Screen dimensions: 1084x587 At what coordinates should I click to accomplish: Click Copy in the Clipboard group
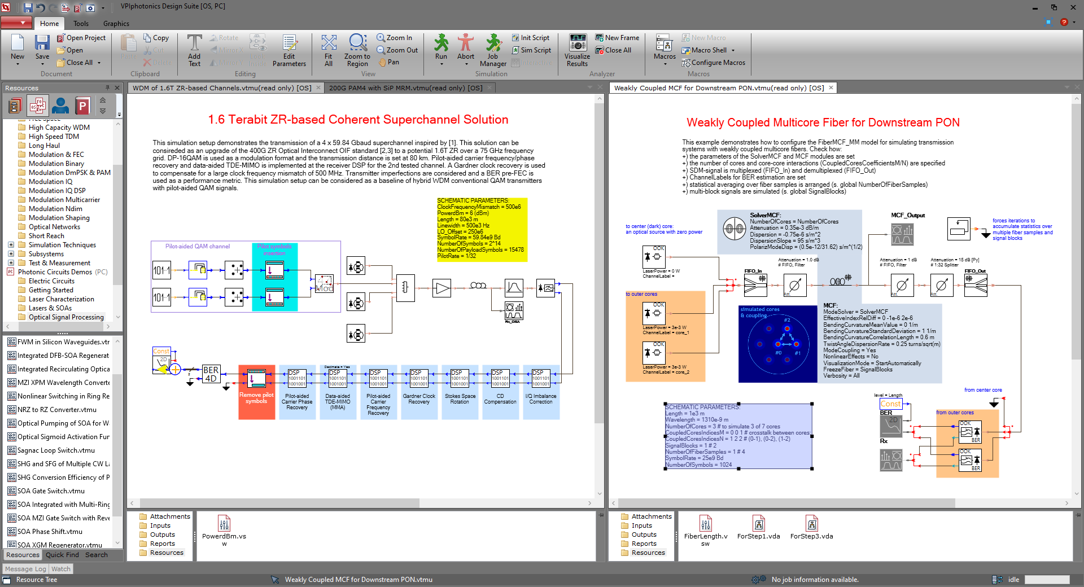(x=156, y=38)
